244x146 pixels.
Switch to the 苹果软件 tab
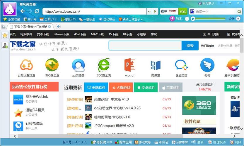pyautogui.click(x=171, y=88)
